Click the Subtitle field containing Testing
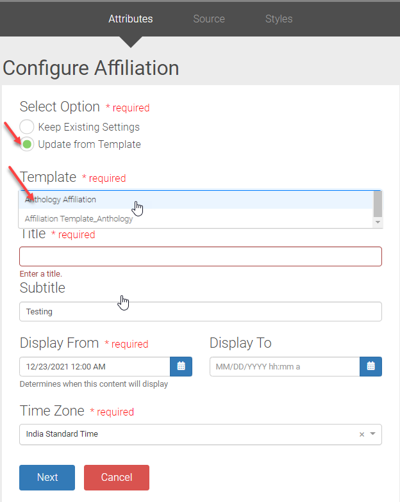The height and width of the screenshot is (502, 400). [200, 311]
